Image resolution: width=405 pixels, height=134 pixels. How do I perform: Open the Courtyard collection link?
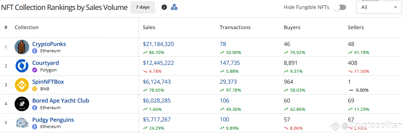coord(45,63)
